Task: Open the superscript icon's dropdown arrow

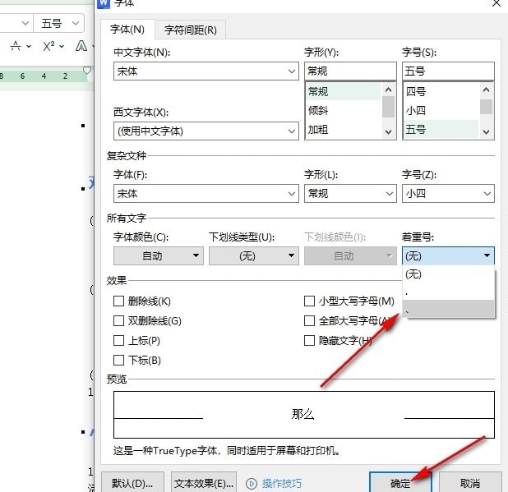Action: pos(62,46)
